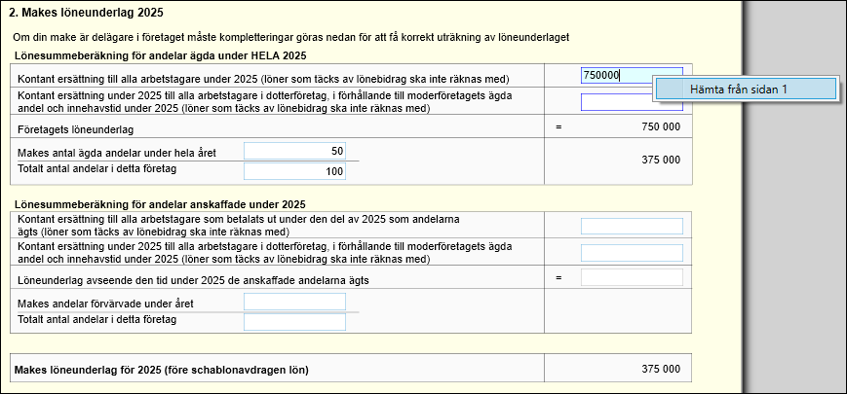Click Företagets löneunderlag value 750 000

(x=654, y=127)
